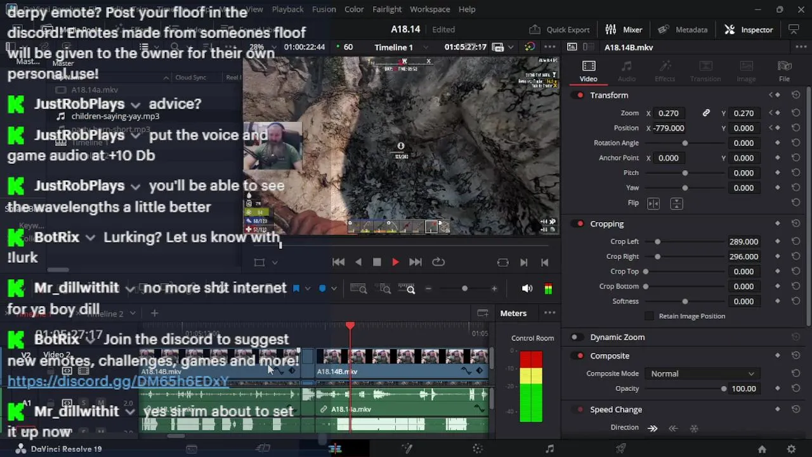This screenshot has height=457, width=812.
Task: Open Meters panel options menu
Action: point(550,313)
